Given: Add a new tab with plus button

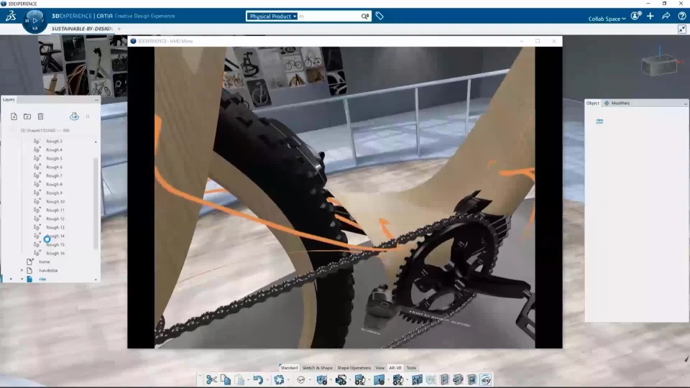Looking at the screenshot, I should 119,29.
